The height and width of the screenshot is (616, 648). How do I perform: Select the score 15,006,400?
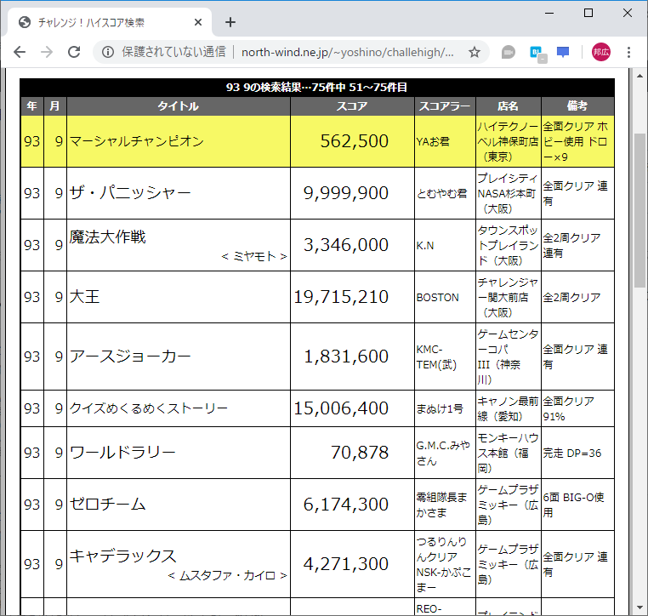point(341,408)
